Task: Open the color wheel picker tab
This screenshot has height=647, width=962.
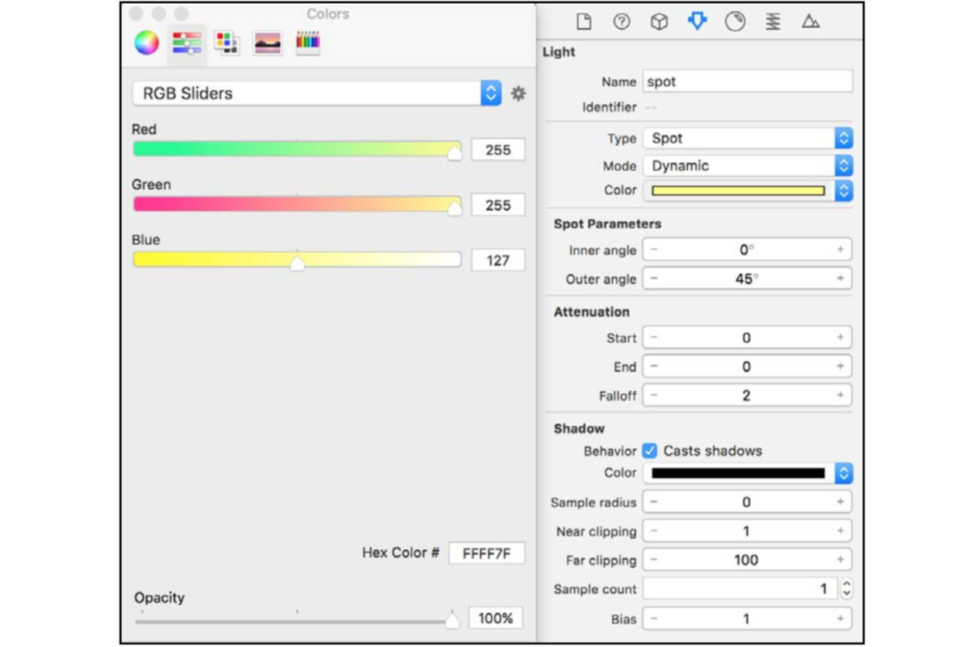Action: pyautogui.click(x=147, y=43)
